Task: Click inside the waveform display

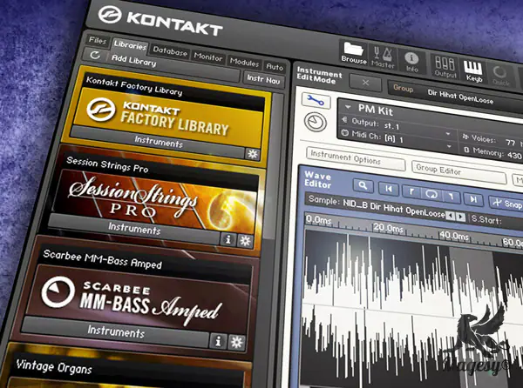Action: (413, 310)
